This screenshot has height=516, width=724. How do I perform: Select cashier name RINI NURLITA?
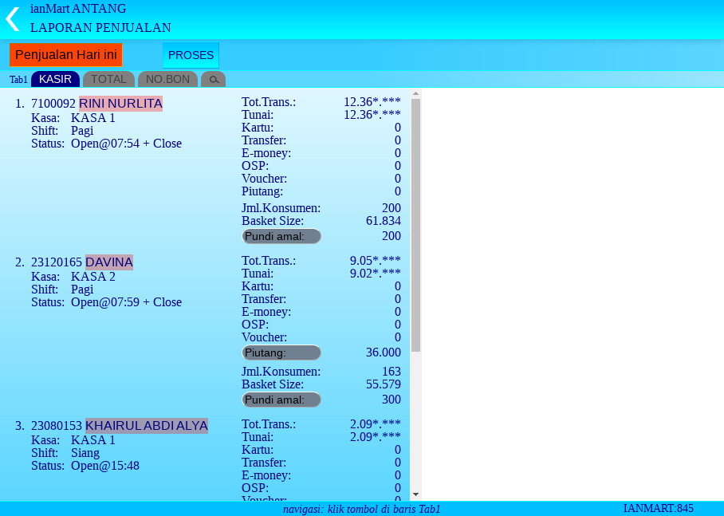pos(120,103)
